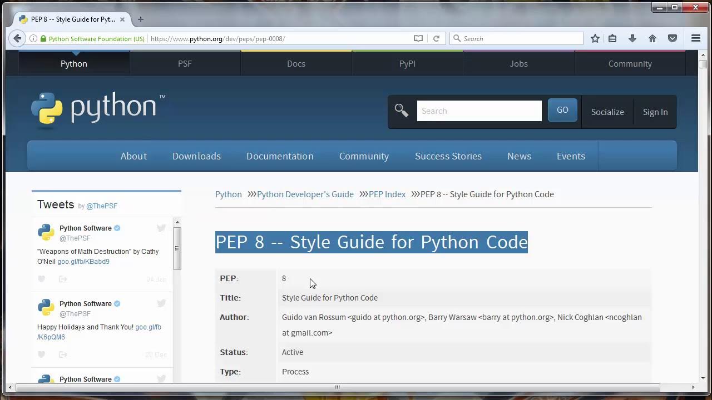Viewport: 712px width, 400px height.
Task: Like the Happy Holidays tweet
Action: (41, 354)
